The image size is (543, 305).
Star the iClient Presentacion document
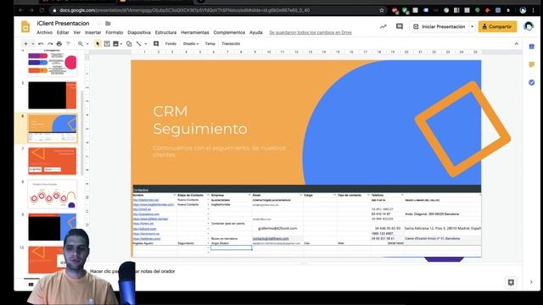pyautogui.click(x=99, y=24)
